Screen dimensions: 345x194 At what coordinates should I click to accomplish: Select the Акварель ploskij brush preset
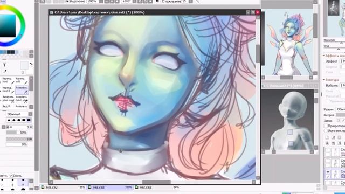coord(9,99)
